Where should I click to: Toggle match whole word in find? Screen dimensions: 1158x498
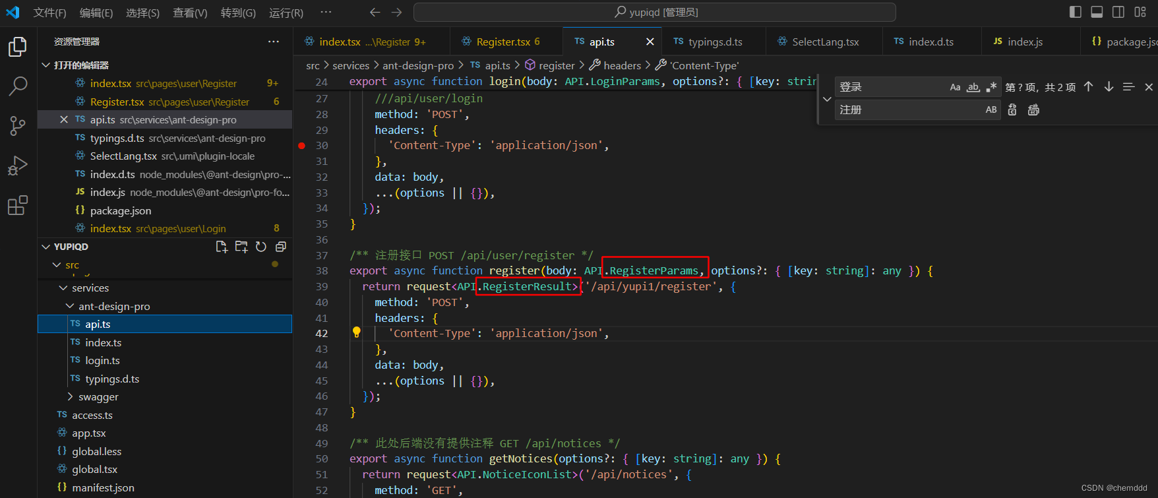(973, 87)
